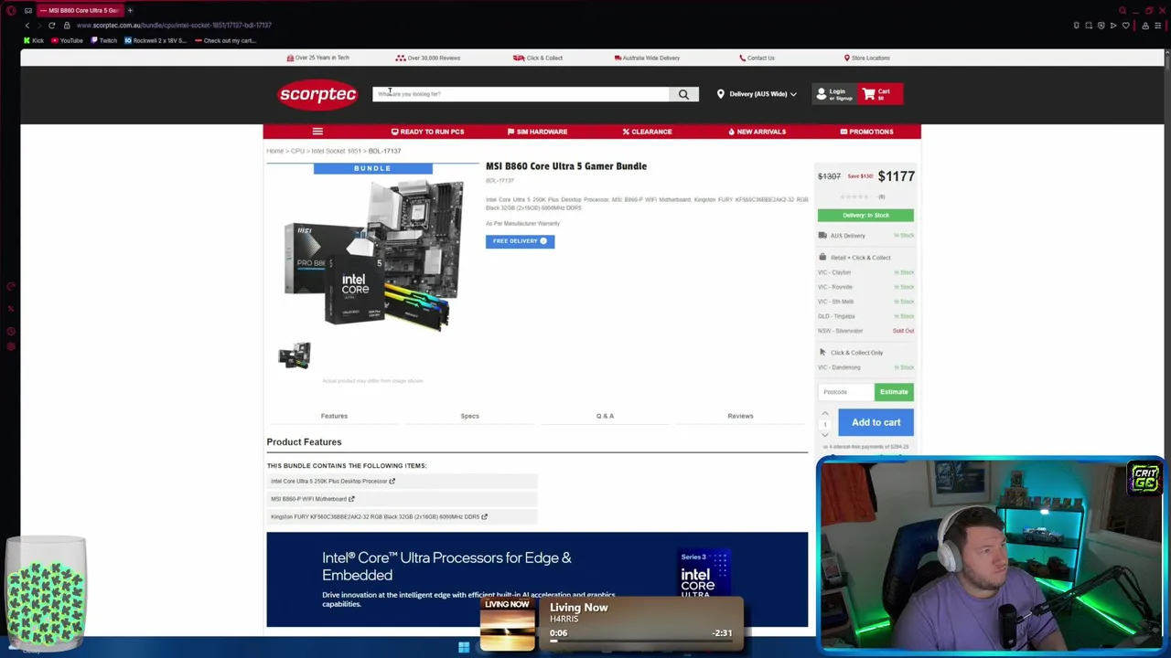Expand the Delivery (AUS Wide) dropdown
The image size is (1171, 658).
(757, 94)
